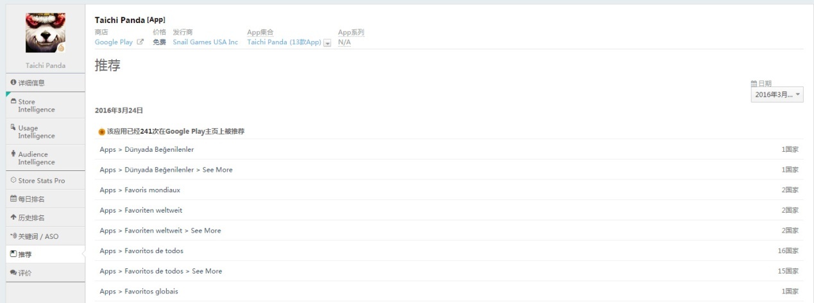
Task: Open 关键词 / ASO section
Action: click(45, 236)
